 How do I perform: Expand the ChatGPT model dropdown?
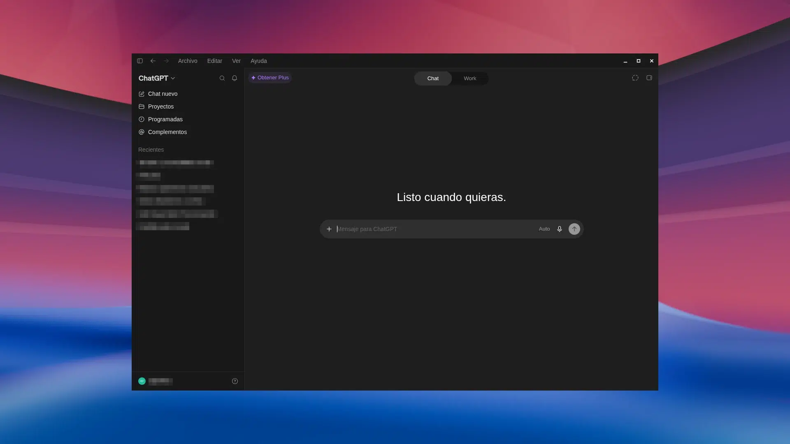157,78
